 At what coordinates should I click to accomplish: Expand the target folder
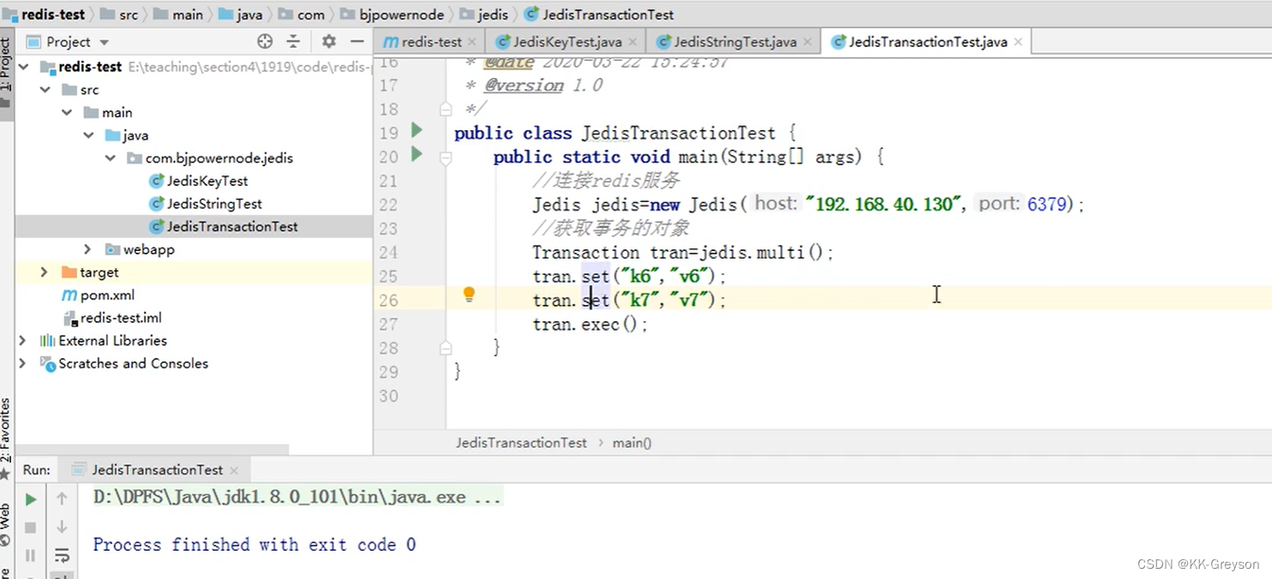point(45,272)
